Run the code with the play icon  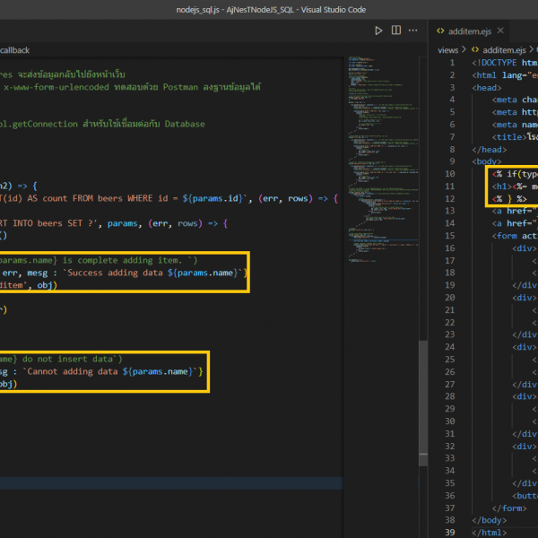pyautogui.click(x=378, y=30)
